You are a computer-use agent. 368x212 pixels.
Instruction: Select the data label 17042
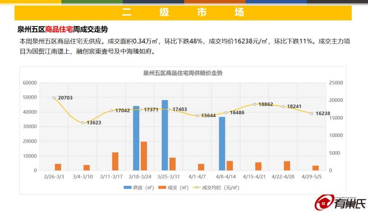[122, 110]
